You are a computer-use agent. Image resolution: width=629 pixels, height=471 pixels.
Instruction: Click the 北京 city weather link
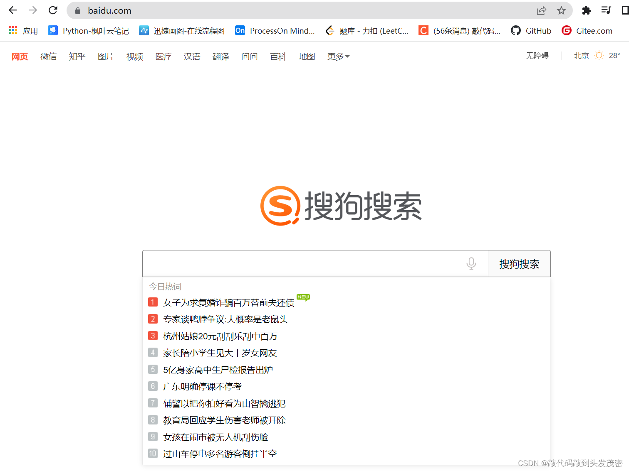pyautogui.click(x=581, y=56)
